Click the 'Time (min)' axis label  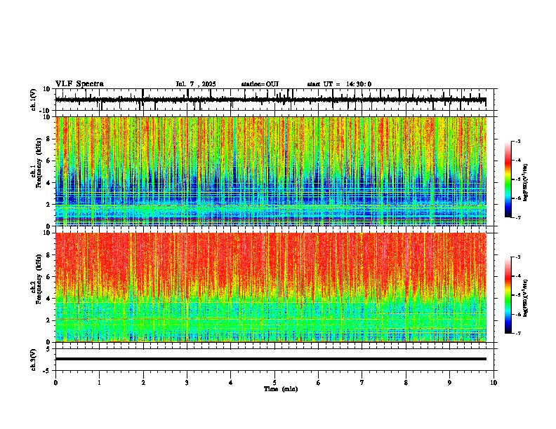281,389
